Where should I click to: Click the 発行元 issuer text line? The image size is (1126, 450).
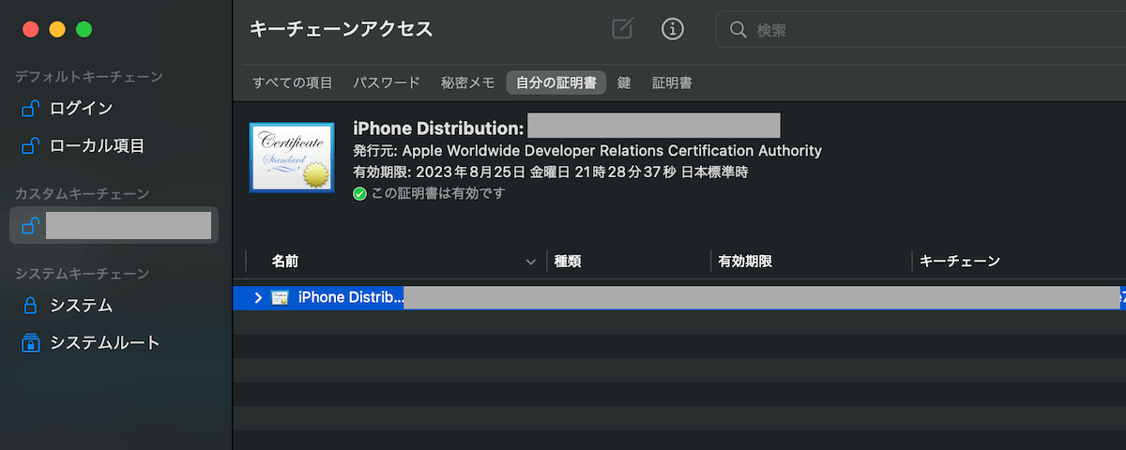point(587,151)
